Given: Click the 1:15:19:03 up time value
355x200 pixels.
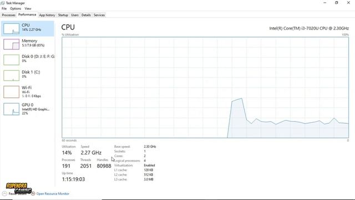Looking at the screenshot, I should coord(73,179).
